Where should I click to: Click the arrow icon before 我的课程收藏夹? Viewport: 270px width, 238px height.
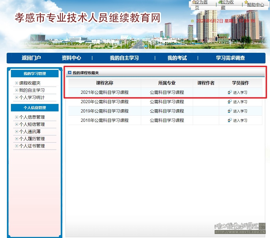(x=70, y=72)
